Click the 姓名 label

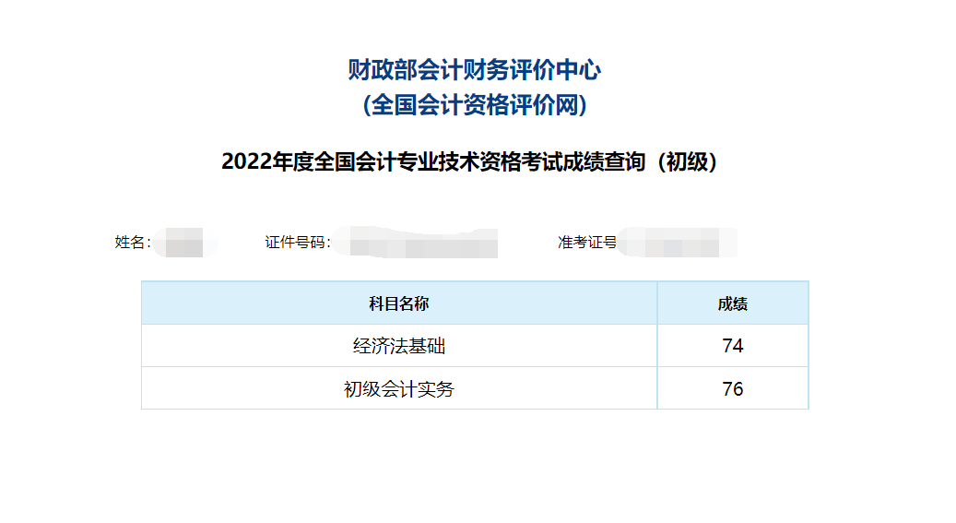click(131, 243)
